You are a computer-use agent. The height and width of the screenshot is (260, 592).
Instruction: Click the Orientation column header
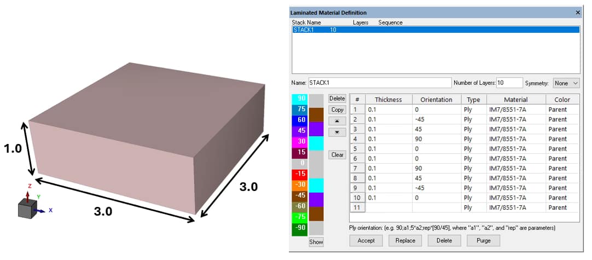pos(436,100)
